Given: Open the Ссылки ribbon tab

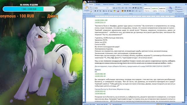Looking at the screenshot, I should (119, 4).
